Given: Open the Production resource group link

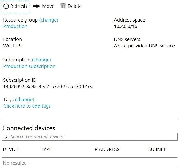Looking at the screenshot, I should click(15, 26).
